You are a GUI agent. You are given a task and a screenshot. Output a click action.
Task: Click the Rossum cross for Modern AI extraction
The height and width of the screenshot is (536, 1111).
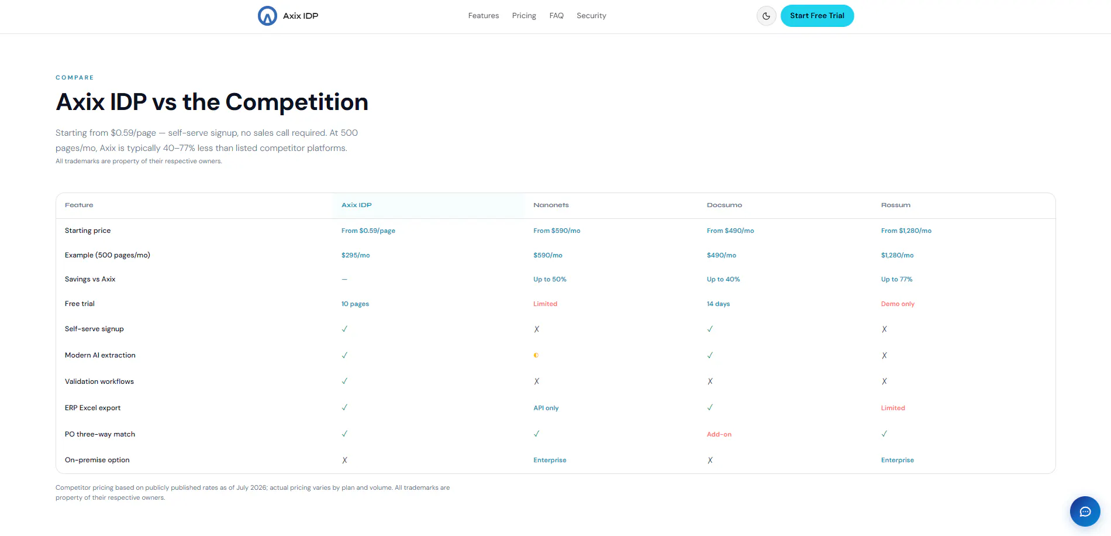pyautogui.click(x=884, y=356)
